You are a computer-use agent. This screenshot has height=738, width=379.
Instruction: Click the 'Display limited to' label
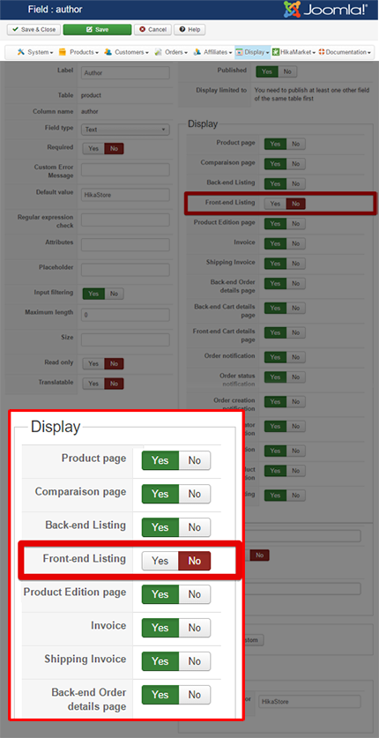221,89
